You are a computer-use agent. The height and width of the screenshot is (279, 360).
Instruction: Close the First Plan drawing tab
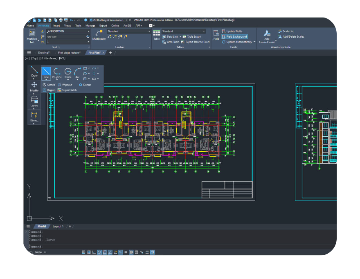click(103, 53)
